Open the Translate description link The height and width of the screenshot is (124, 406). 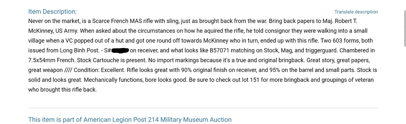point(356,12)
